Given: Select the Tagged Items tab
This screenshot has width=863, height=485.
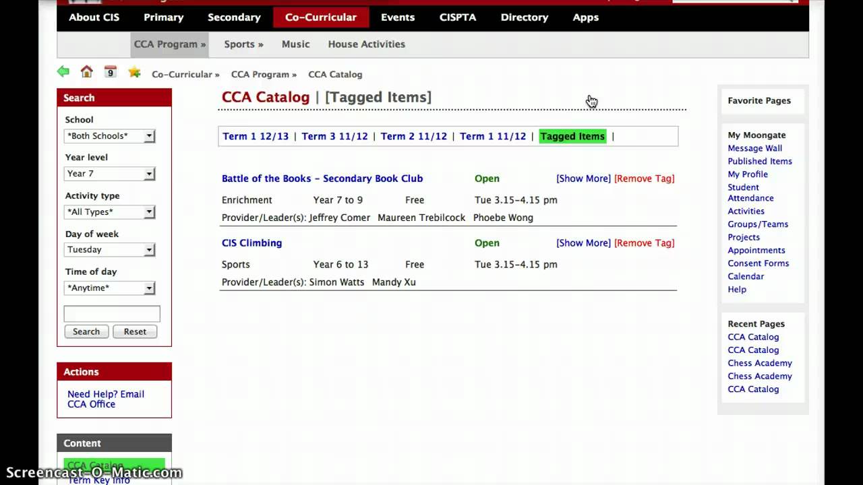Looking at the screenshot, I should [572, 137].
